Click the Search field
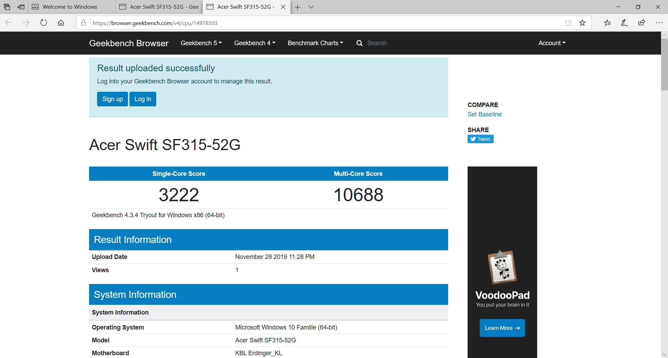The height and width of the screenshot is (358, 668). tap(377, 43)
